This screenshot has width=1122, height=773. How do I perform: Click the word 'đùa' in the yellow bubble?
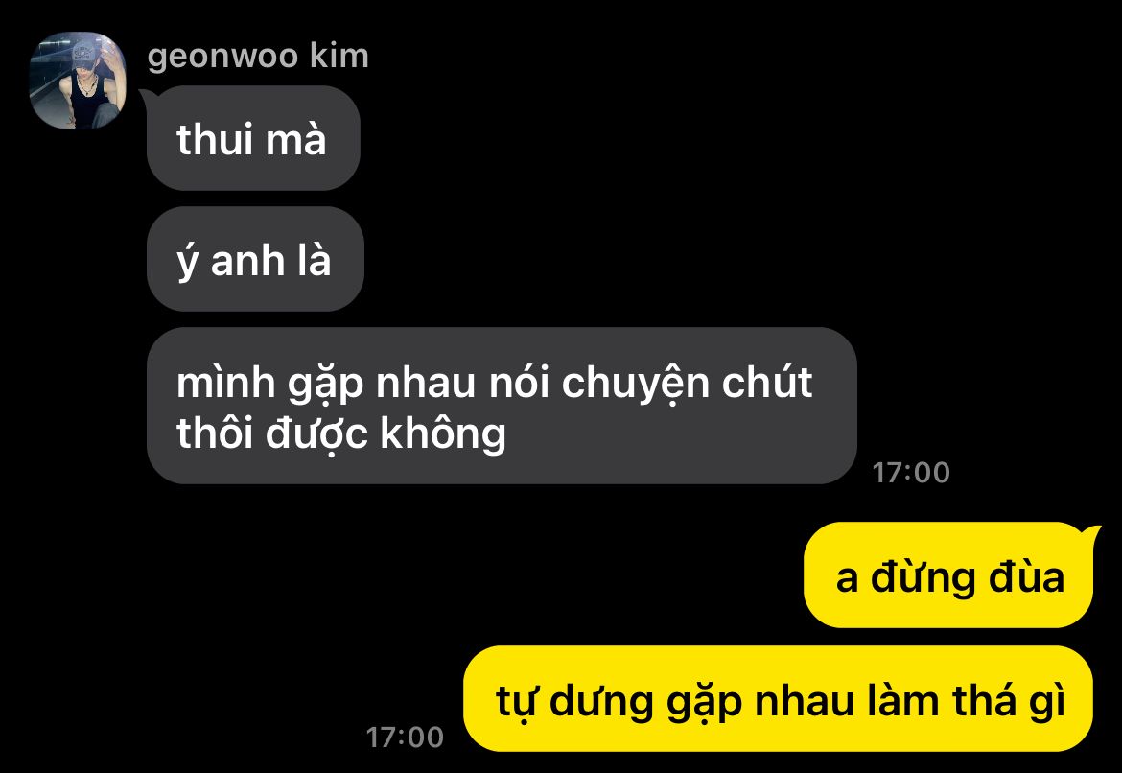click(x=1026, y=577)
